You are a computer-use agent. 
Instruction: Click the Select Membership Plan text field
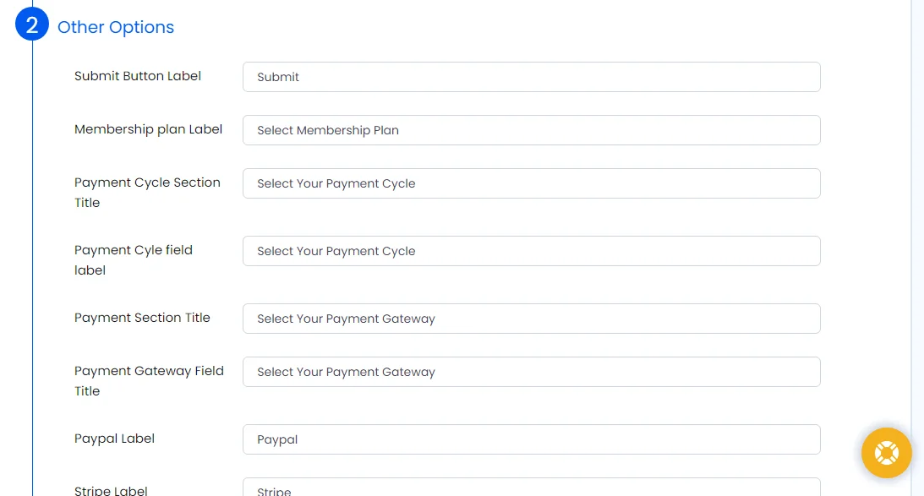pyautogui.click(x=531, y=130)
